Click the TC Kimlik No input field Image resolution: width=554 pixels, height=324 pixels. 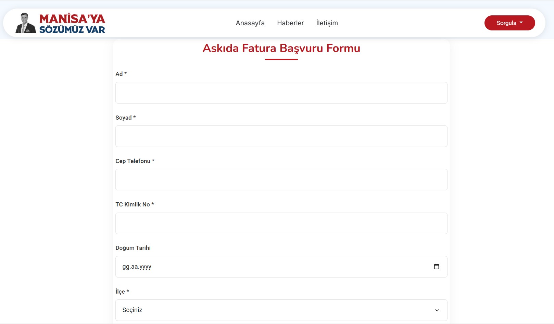click(281, 223)
